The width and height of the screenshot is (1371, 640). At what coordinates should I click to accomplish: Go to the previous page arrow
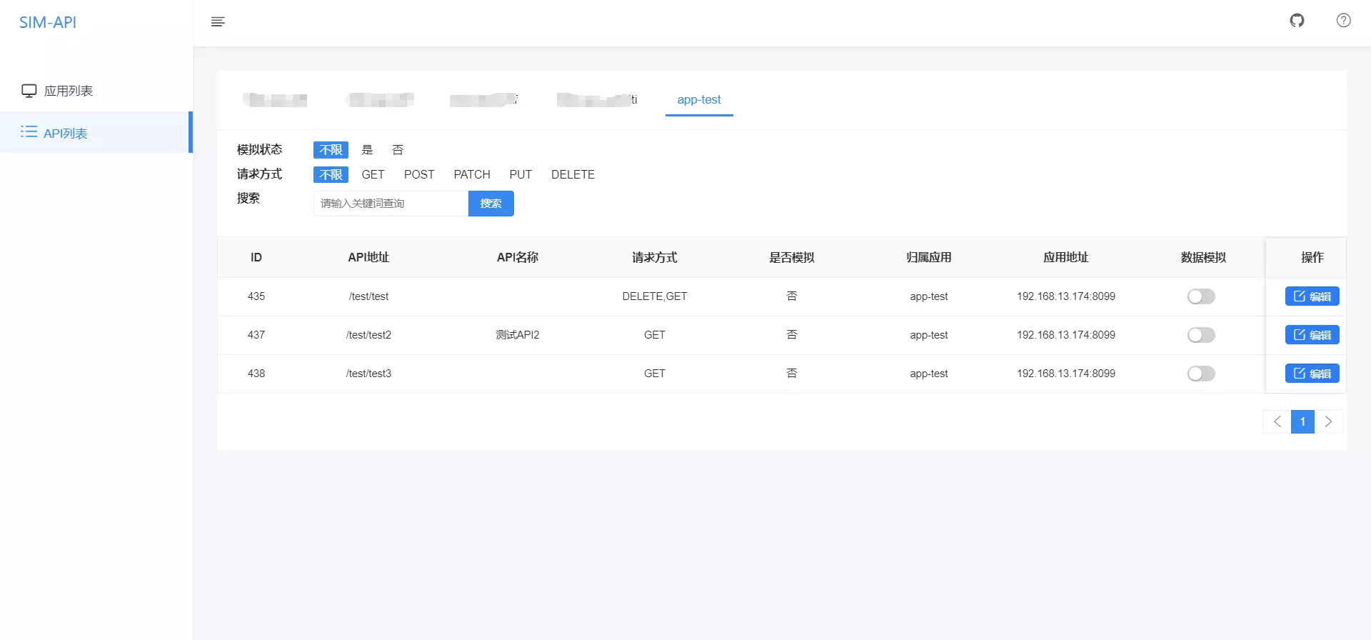(x=1277, y=421)
